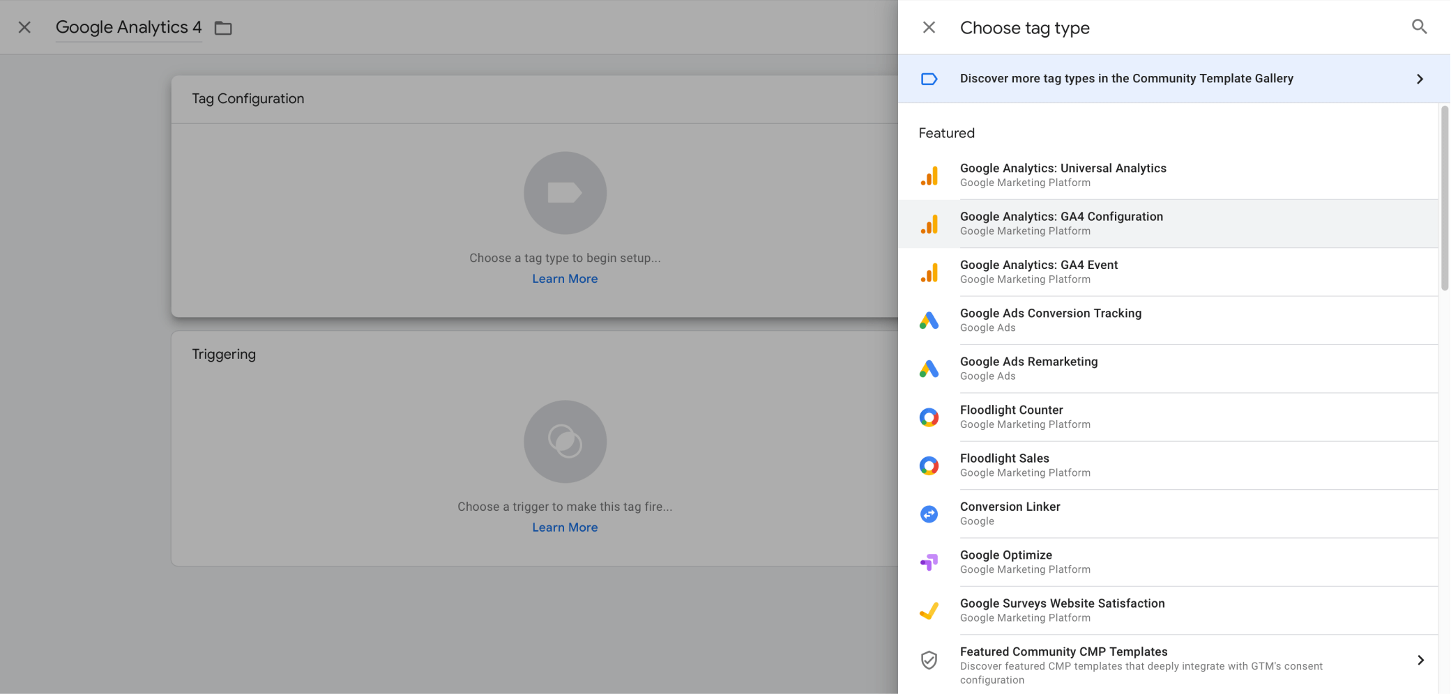
Task: Open Learn More under Tag Configuration
Action: 564,278
